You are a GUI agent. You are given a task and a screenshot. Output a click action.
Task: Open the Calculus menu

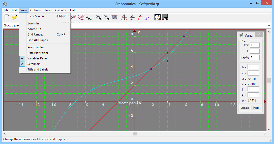tap(61, 10)
